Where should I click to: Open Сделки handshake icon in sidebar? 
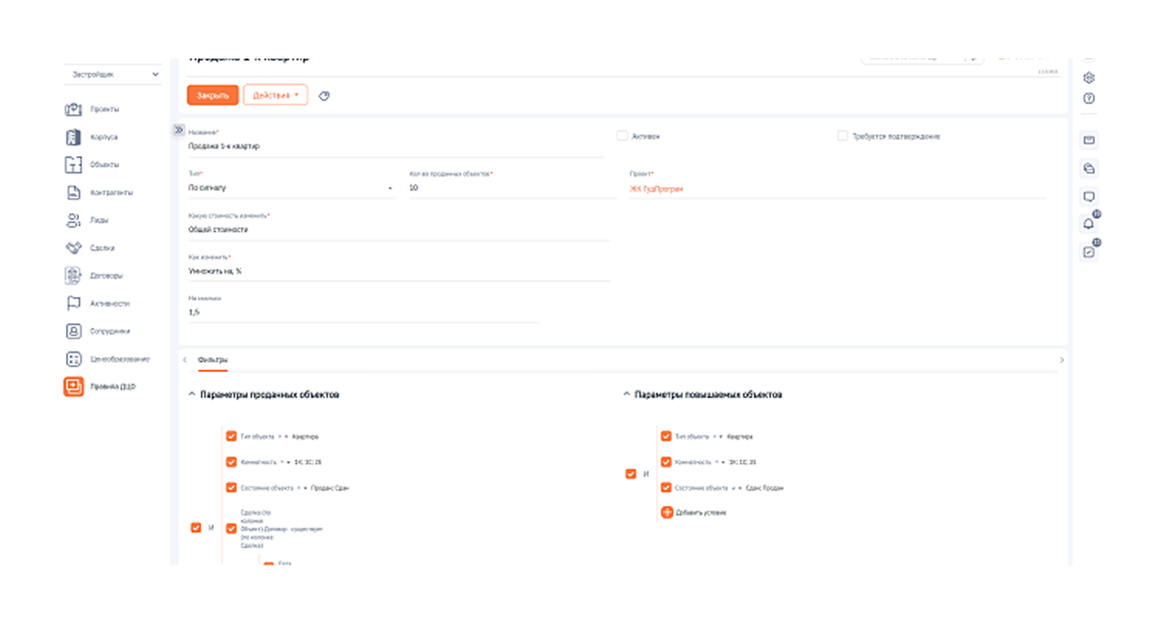(73, 248)
